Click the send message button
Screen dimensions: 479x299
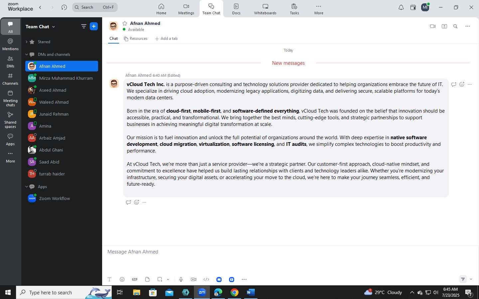(x=463, y=279)
